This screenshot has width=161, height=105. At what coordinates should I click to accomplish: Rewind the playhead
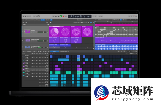(53, 16)
